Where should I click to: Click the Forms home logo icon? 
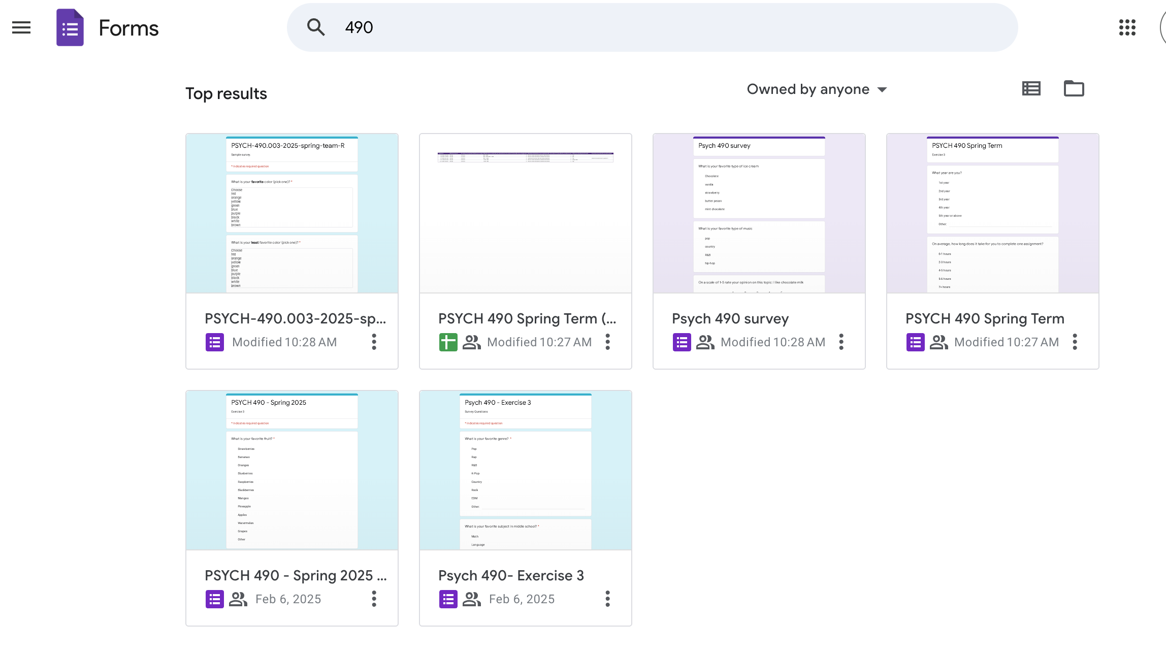coord(70,27)
